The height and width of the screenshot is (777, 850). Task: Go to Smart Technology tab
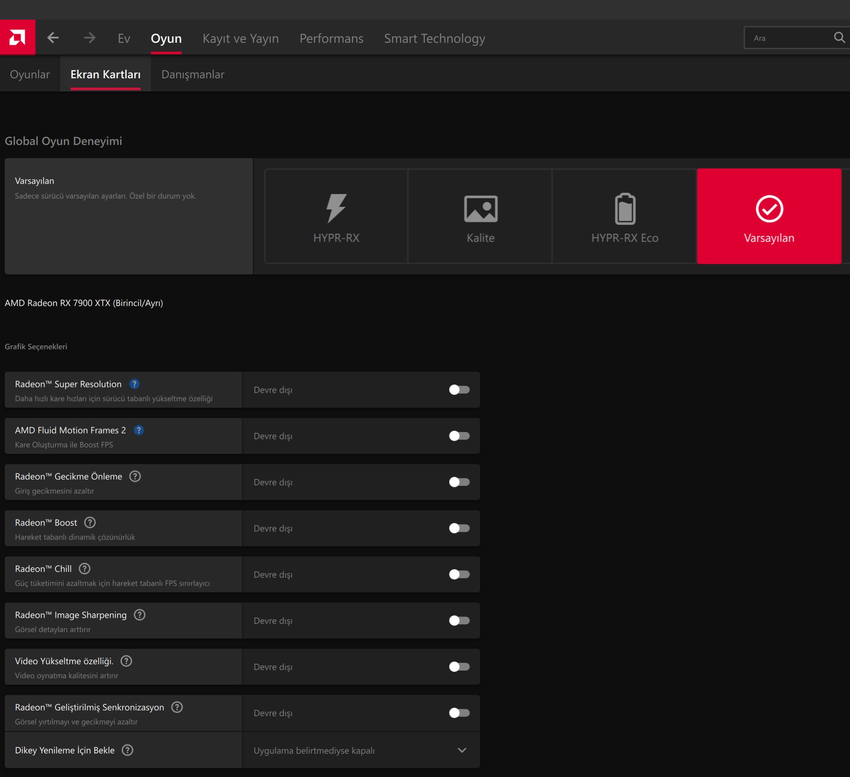tap(434, 38)
